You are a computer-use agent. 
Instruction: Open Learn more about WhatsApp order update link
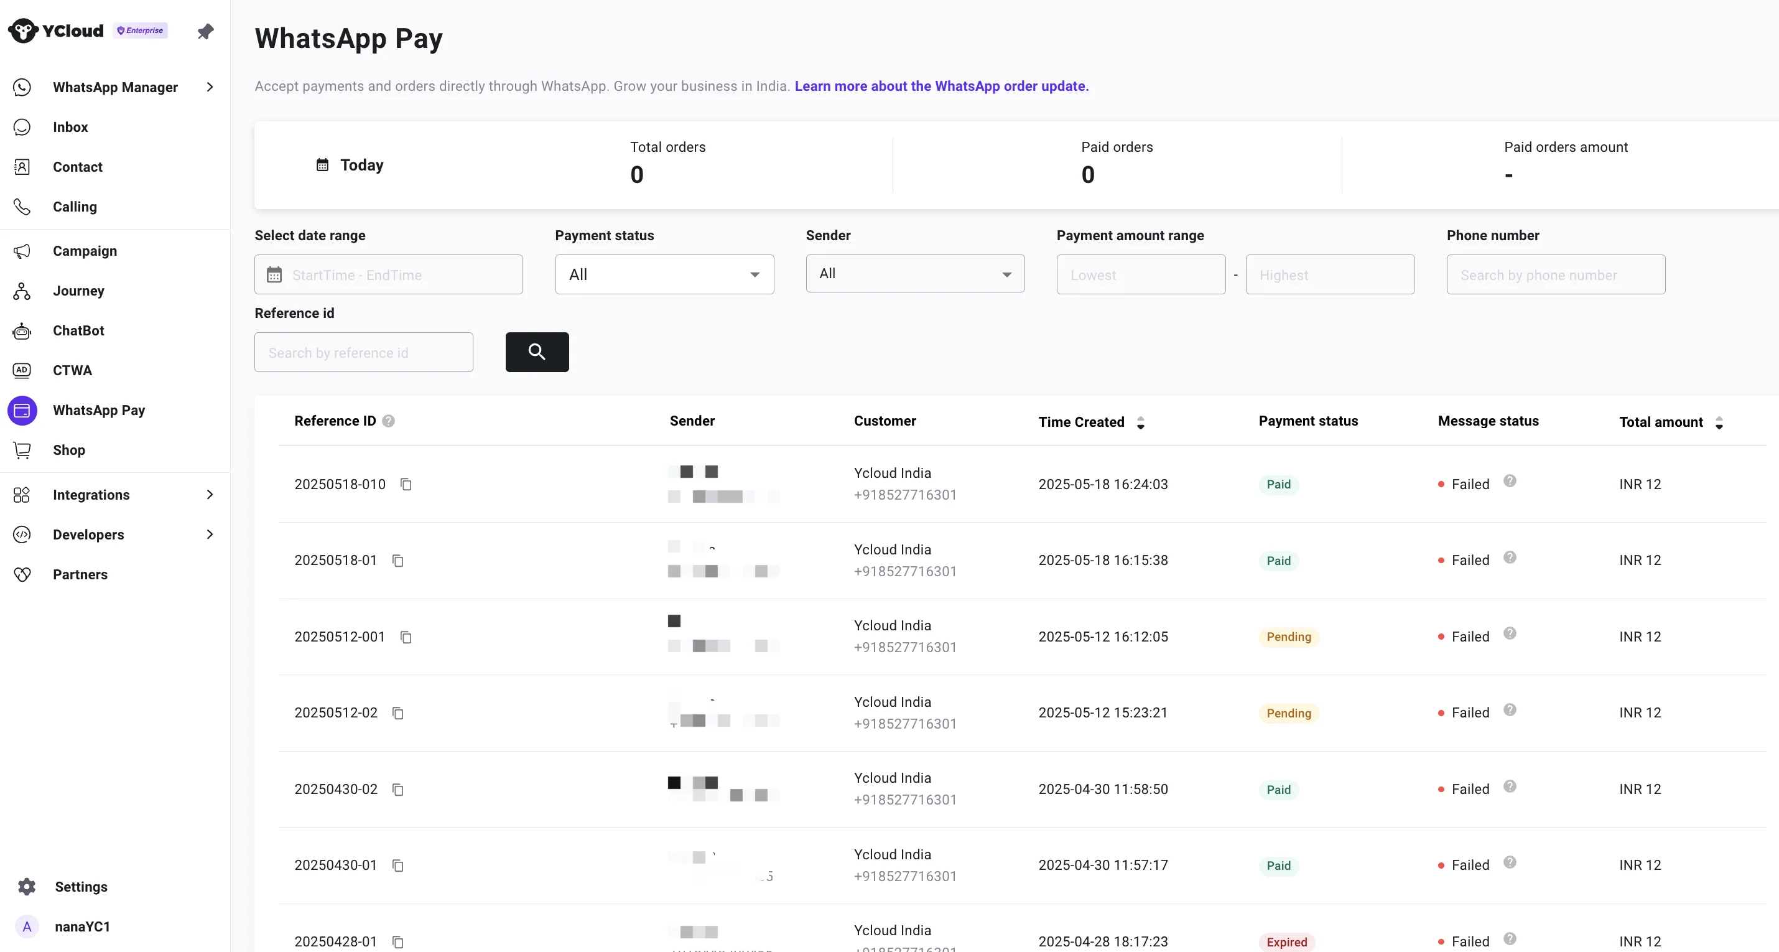tap(941, 86)
